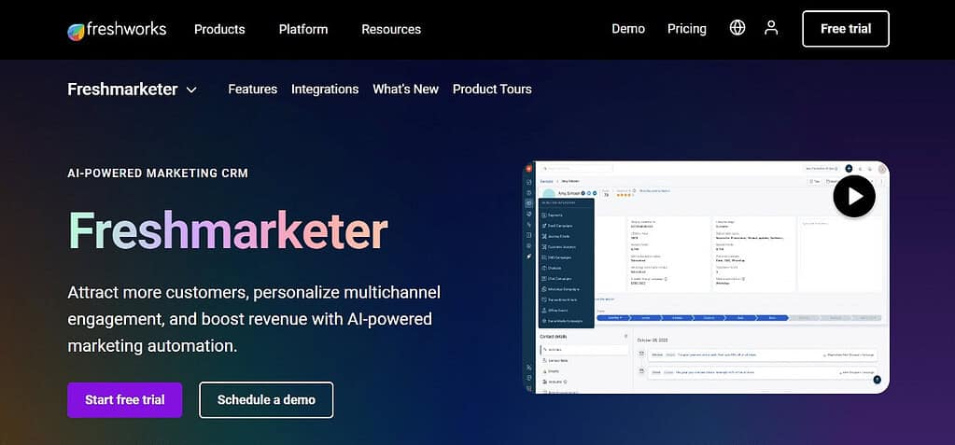
Task: Click the Attract more customers description paragraph
Action: (253, 319)
